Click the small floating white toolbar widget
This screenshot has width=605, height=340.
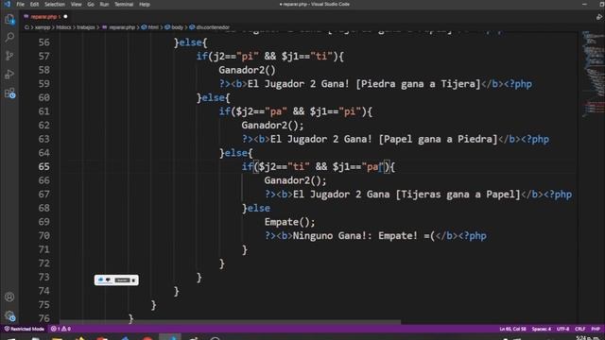point(116,280)
